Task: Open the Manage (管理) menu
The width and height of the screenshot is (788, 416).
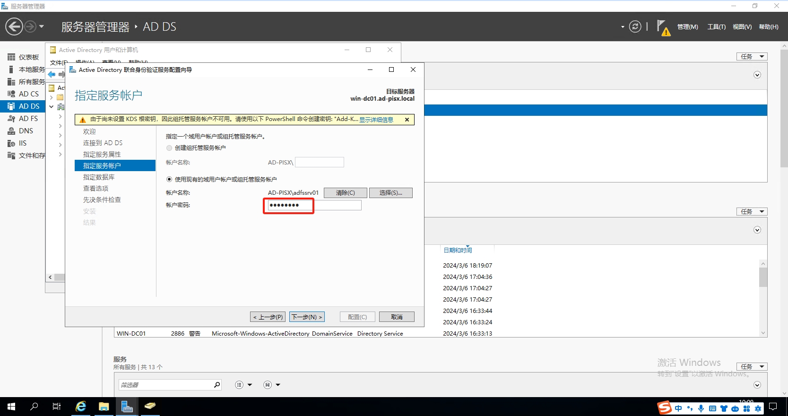Action: (x=687, y=27)
